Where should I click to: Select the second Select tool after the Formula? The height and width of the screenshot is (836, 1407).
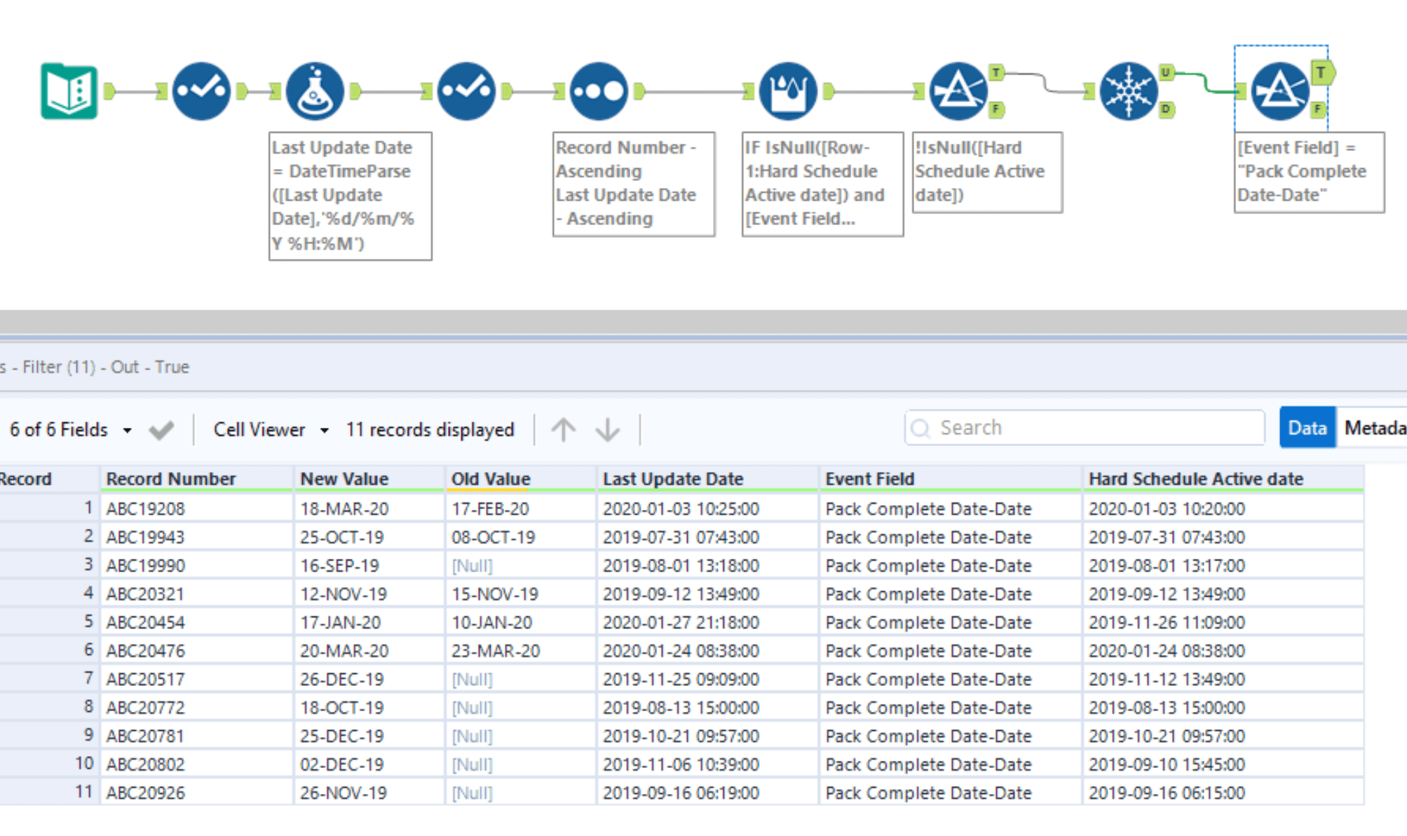468,90
